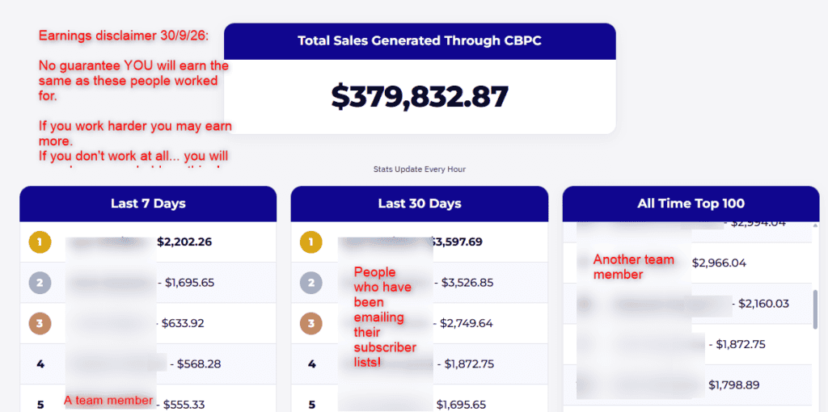Click the Total Sales Generated Through CBPC header
The image size is (828, 412).
pyautogui.click(x=420, y=41)
